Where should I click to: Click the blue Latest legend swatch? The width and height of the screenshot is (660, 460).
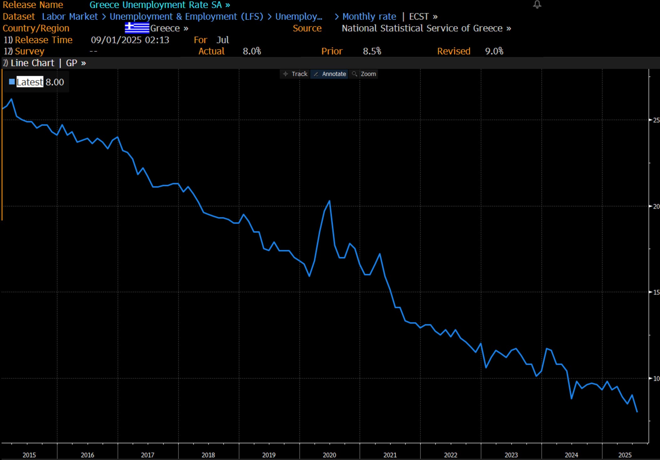pyautogui.click(x=12, y=82)
